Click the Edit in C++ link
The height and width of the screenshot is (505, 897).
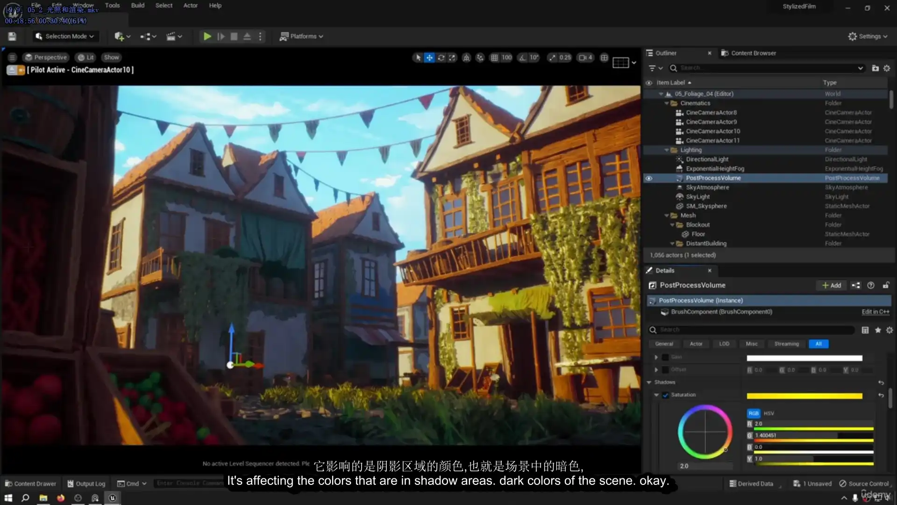tap(875, 312)
